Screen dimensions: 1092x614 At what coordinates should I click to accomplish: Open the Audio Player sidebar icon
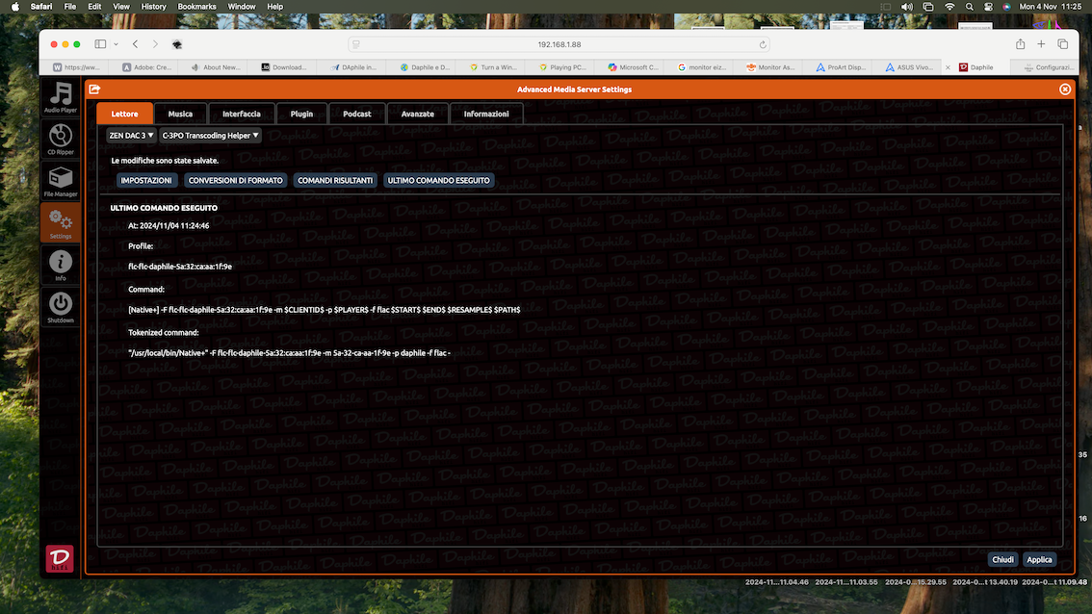click(x=61, y=96)
